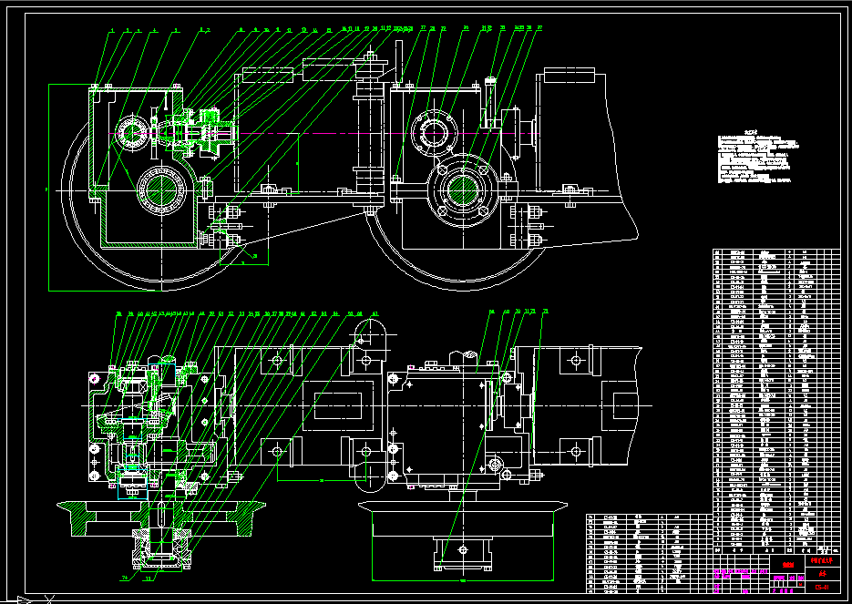852x604 pixels.
Task: Click the red CS-01 drawing number
Action: [822, 587]
